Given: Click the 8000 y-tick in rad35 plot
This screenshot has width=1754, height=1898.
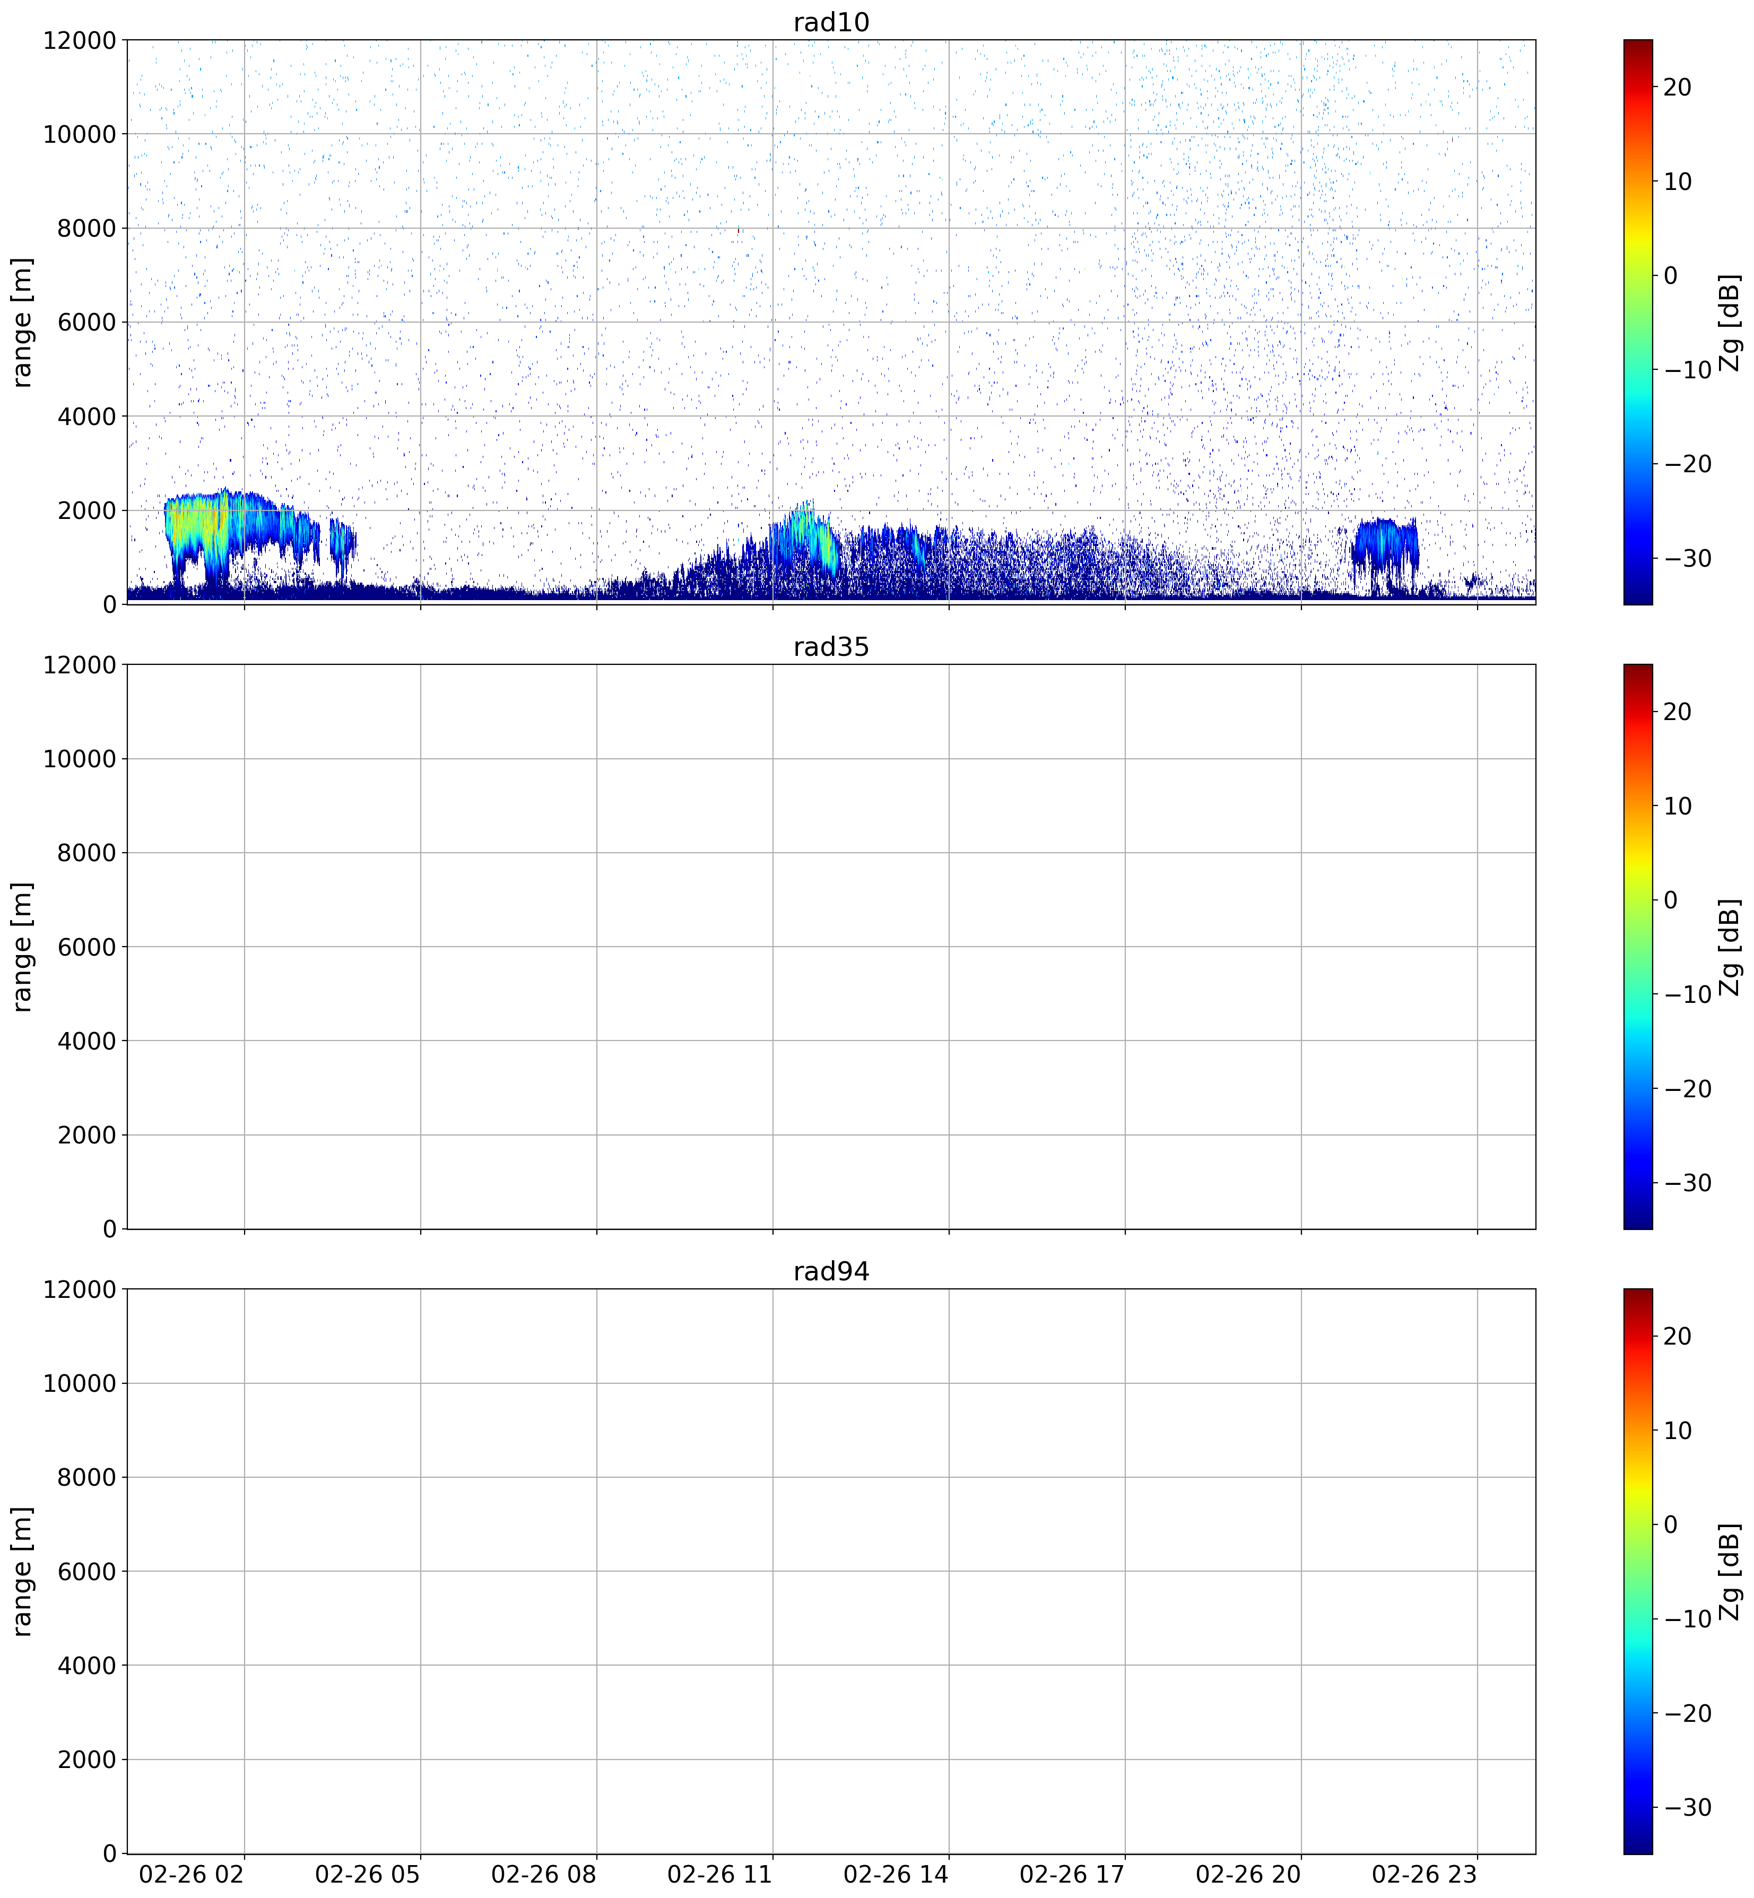Looking at the screenshot, I should click(86, 853).
